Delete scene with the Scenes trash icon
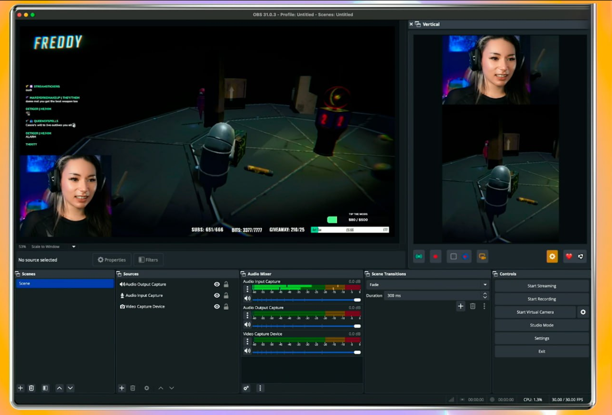 tap(32, 388)
